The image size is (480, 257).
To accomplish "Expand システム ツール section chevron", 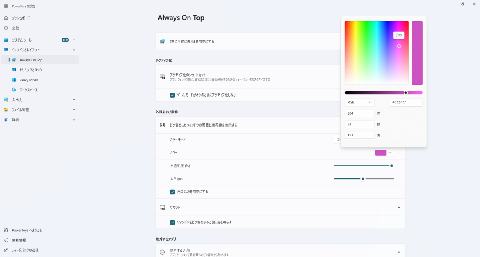I will pos(74,40).
